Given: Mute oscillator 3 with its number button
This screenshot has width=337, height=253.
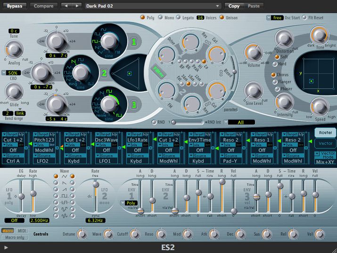Looking at the screenshot, I should pos(134,105).
